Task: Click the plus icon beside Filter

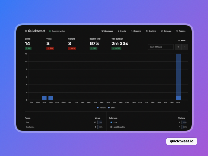Action: [x=179, y=40]
